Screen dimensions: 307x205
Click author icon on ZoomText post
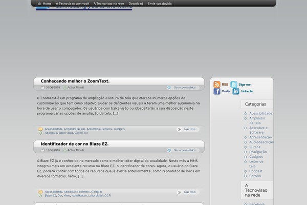pyautogui.click(x=65, y=88)
